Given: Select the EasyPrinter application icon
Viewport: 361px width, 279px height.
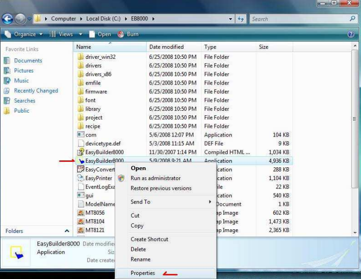Looking at the screenshot, I should pos(81,178).
